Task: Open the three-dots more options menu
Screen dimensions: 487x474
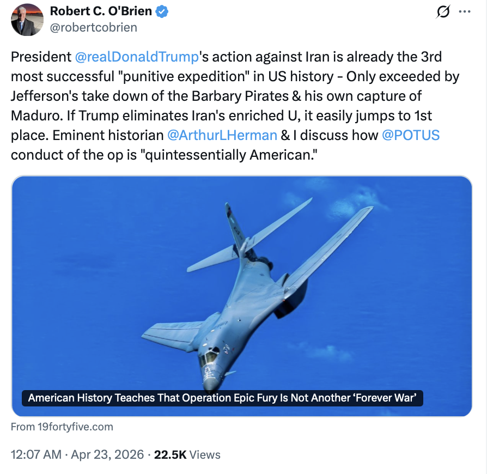Action: [x=465, y=12]
